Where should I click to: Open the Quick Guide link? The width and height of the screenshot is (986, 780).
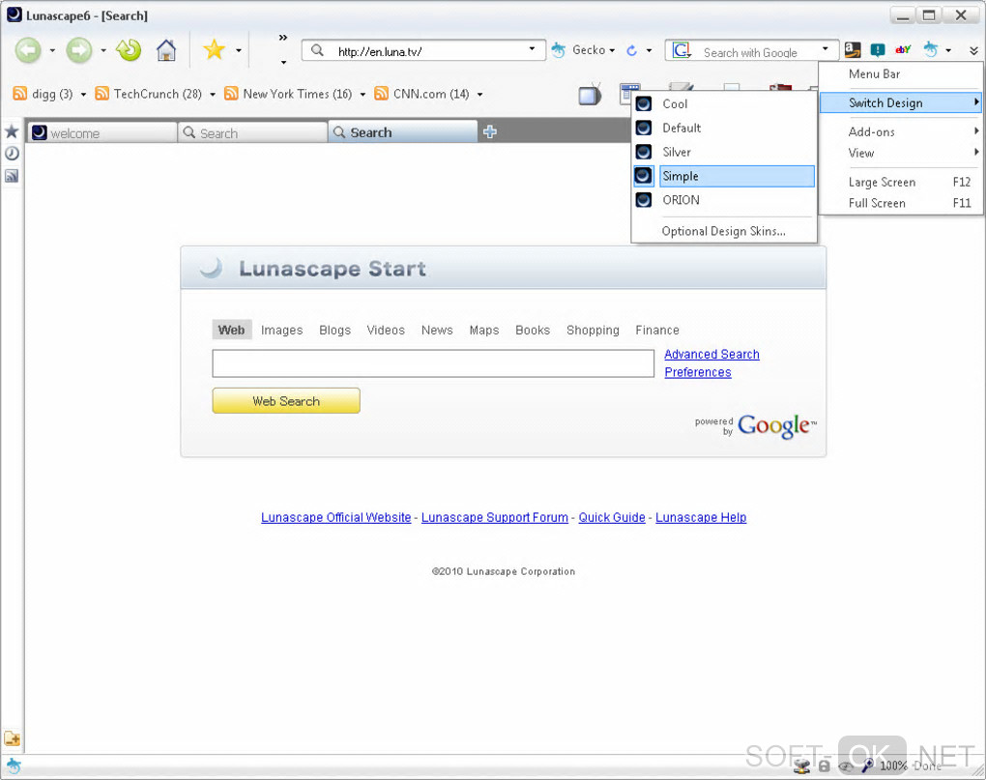612,517
